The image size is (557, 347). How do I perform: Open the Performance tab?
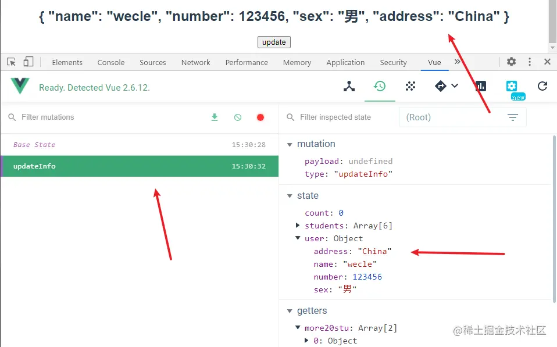pyautogui.click(x=247, y=63)
